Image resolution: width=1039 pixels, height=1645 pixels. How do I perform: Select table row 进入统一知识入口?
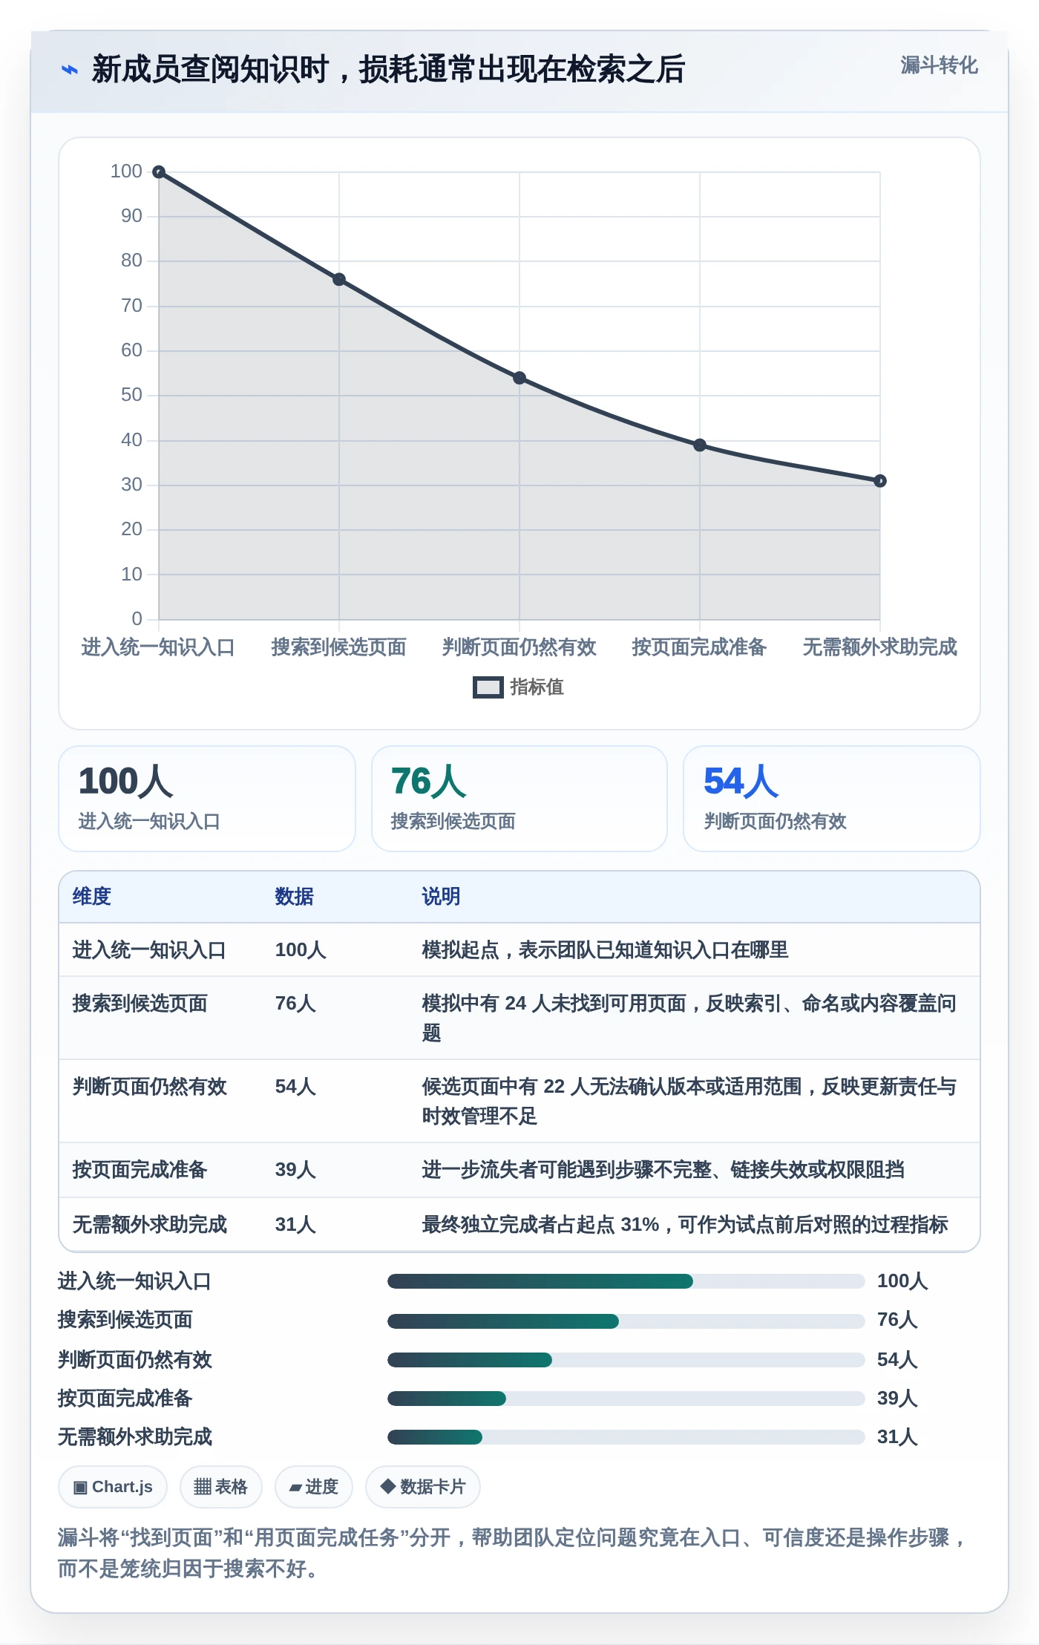tap(519, 950)
